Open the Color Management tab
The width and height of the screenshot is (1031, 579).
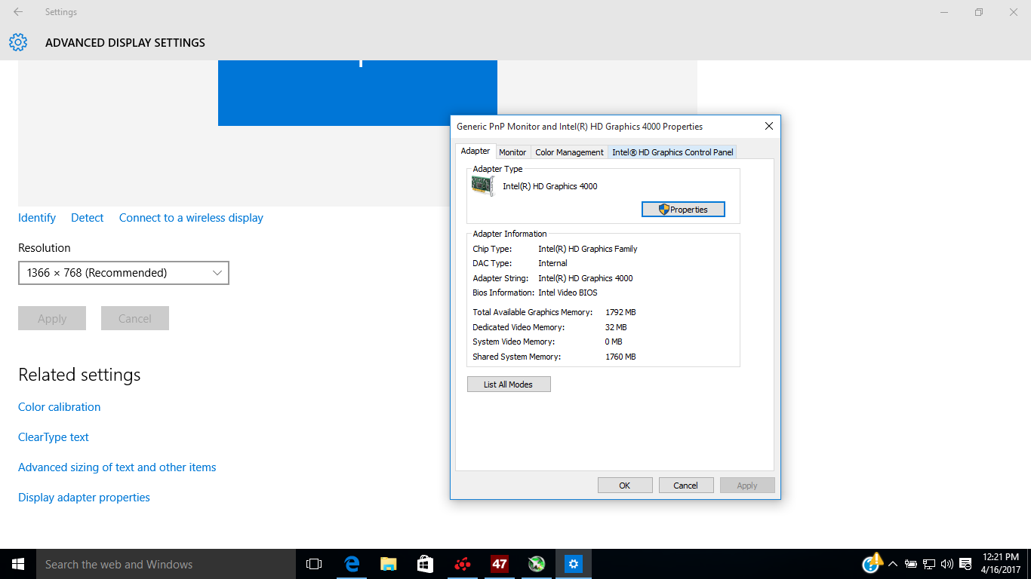click(x=568, y=152)
